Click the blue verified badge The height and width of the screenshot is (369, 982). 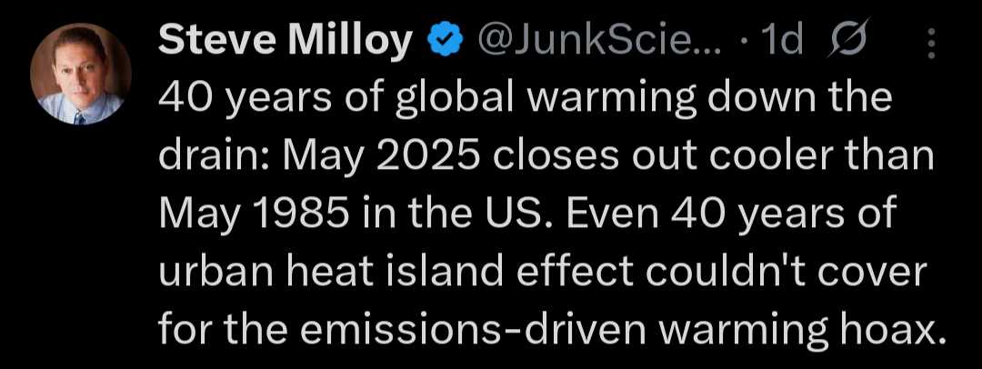[445, 42]
